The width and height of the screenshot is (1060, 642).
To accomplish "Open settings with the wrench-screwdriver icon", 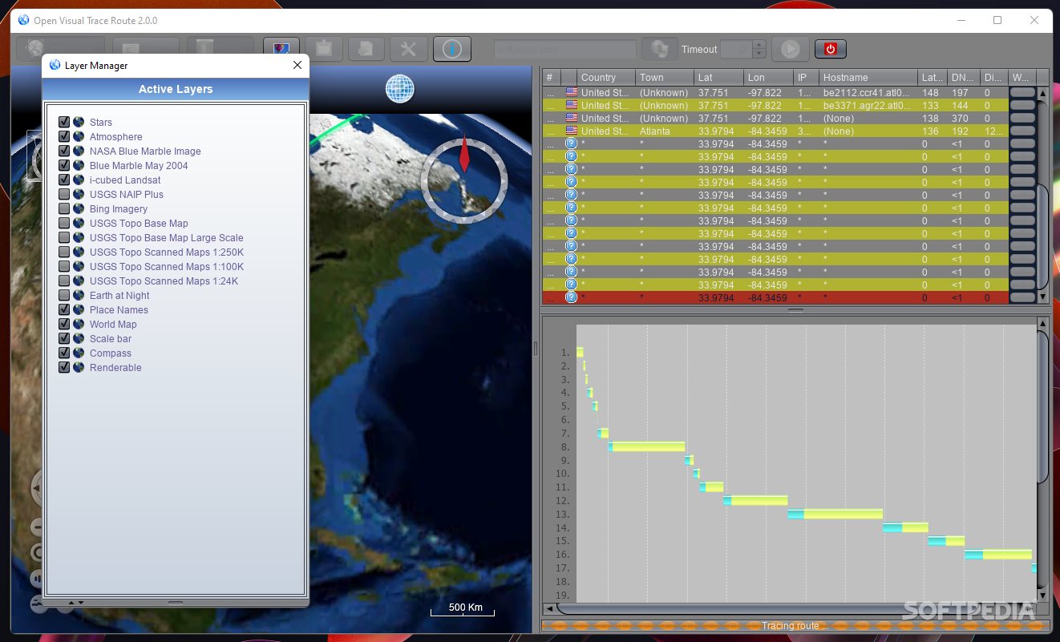I will pos(408,49).
